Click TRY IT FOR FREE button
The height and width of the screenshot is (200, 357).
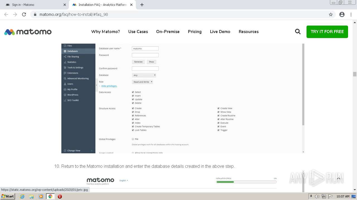point(327,32)
